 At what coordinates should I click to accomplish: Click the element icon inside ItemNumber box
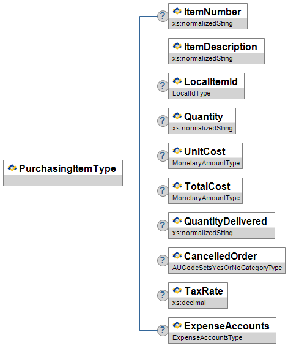click(x=177, y=11)
